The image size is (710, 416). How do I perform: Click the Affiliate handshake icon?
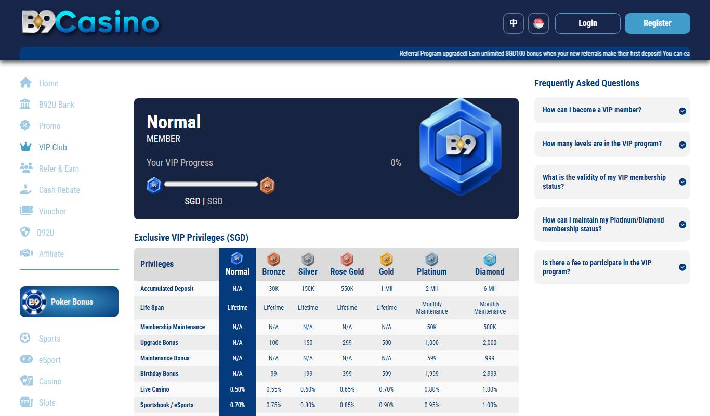pos(26,253)
